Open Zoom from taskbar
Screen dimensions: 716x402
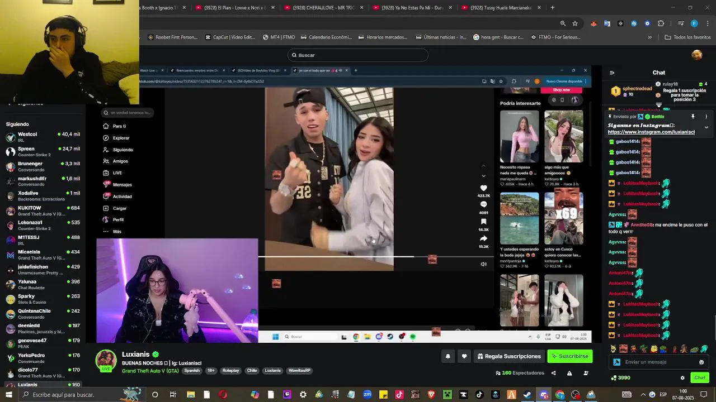pyautogui.click(x=368, y=395)
